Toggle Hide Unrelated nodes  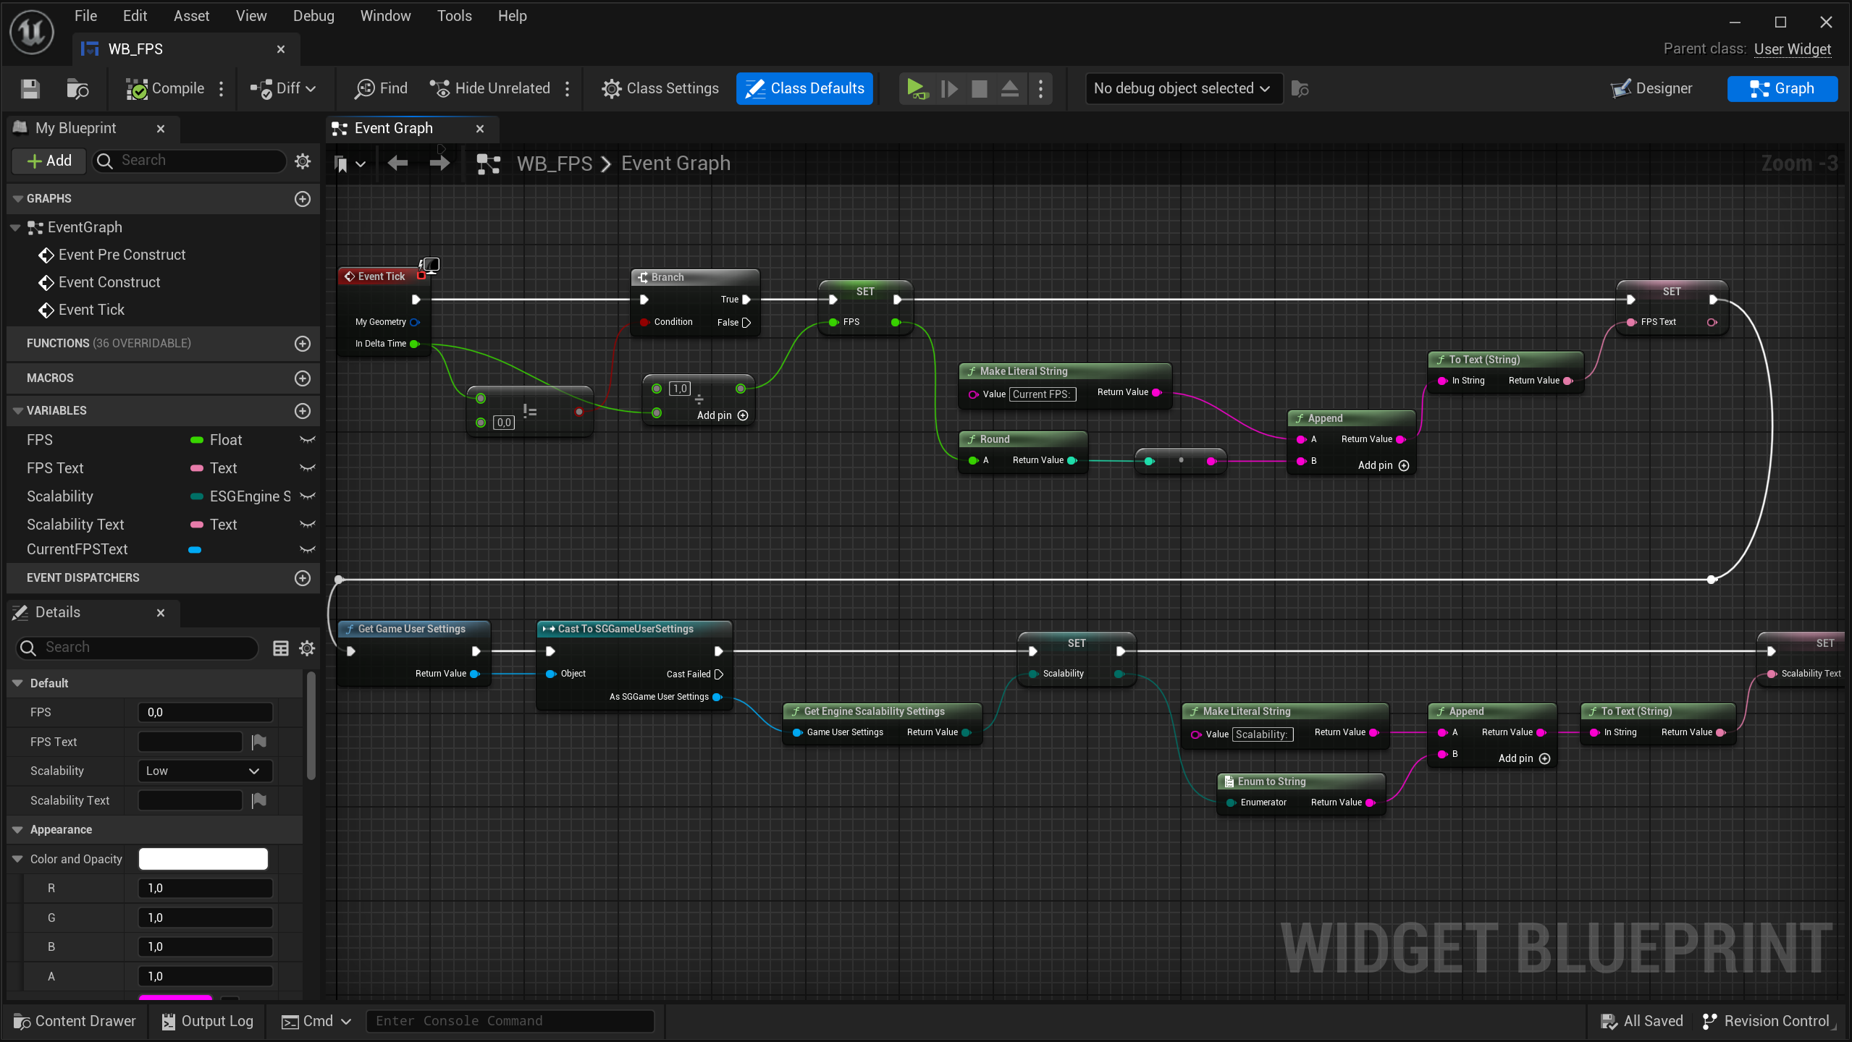[x=490, y=88]
